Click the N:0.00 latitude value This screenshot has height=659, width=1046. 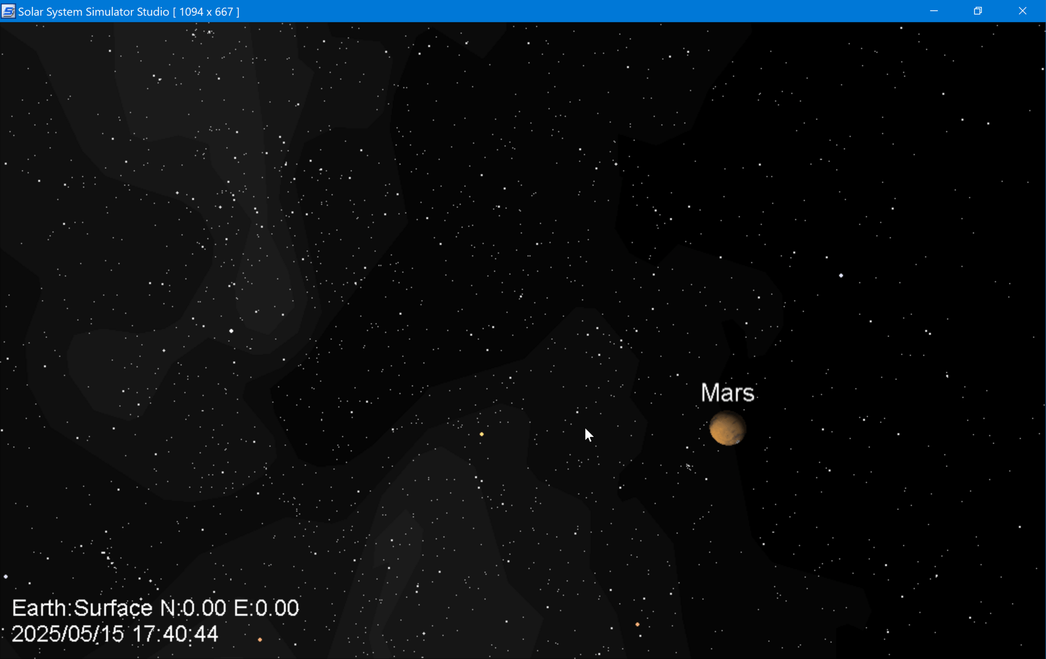tap(193, 608)
